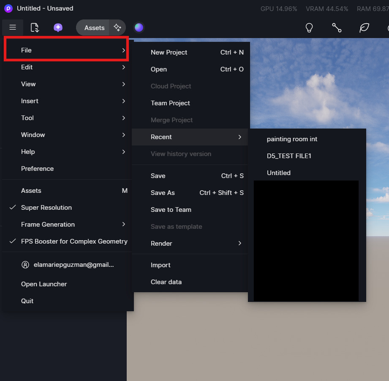Select the lightbulb lighting icon
This screenshot has height=381, width=389.
(309, 27)
